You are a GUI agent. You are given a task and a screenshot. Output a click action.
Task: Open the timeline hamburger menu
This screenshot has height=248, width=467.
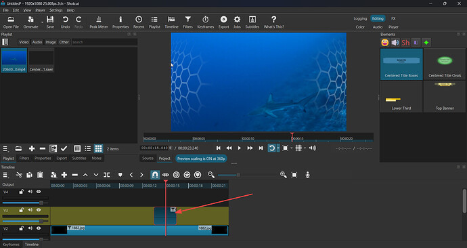5,175
